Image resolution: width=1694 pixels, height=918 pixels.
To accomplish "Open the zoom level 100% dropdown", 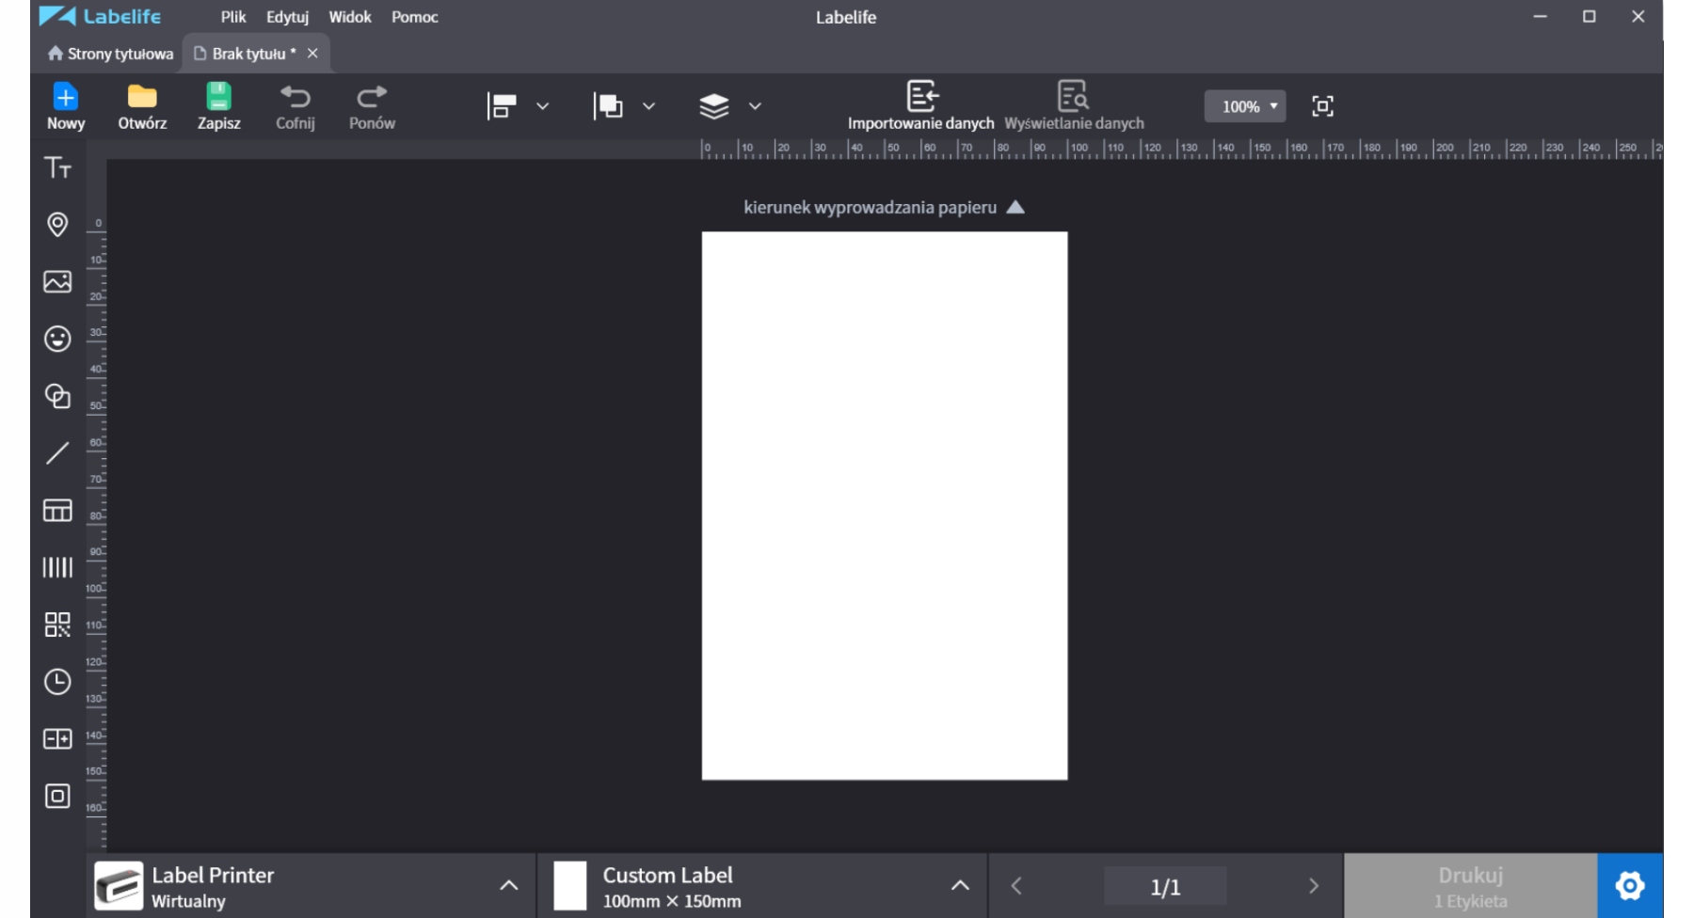I will pos(1245,106).
